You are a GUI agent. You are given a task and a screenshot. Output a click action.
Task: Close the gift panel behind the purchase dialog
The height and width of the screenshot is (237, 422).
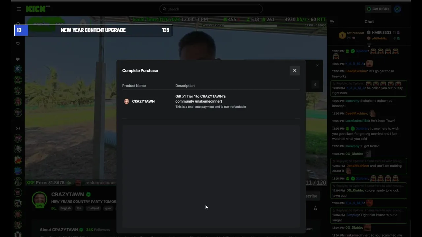[x=317, y=66]
